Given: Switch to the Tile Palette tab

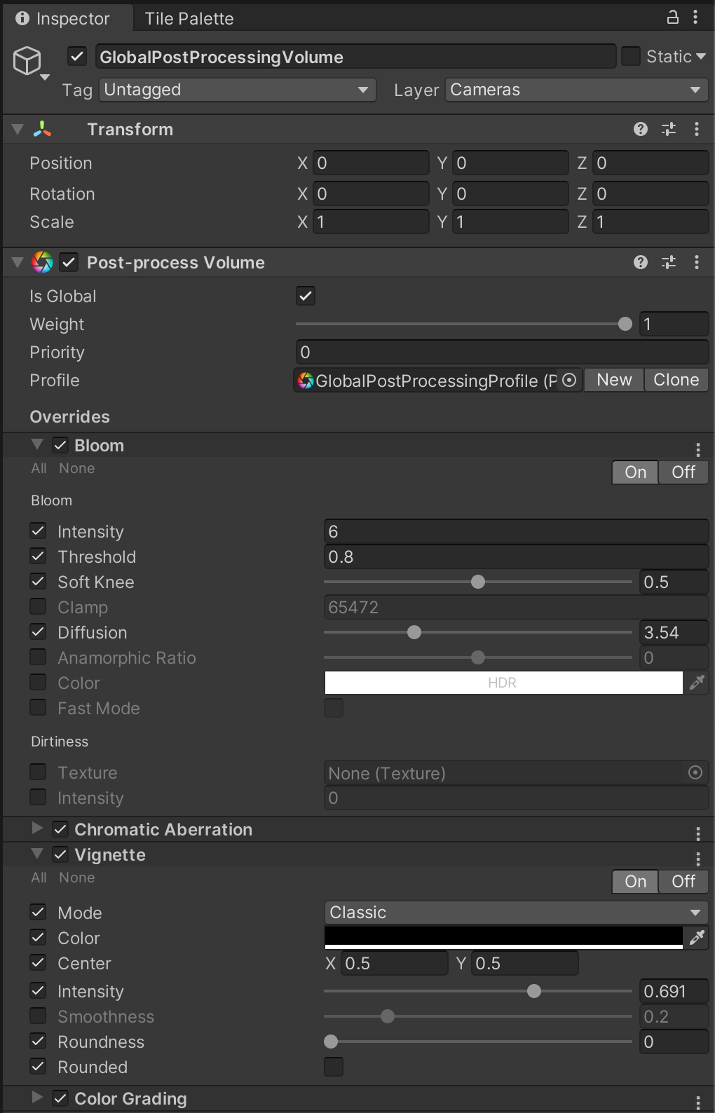Looking at the screenshot, I should [x=189, y=19].
